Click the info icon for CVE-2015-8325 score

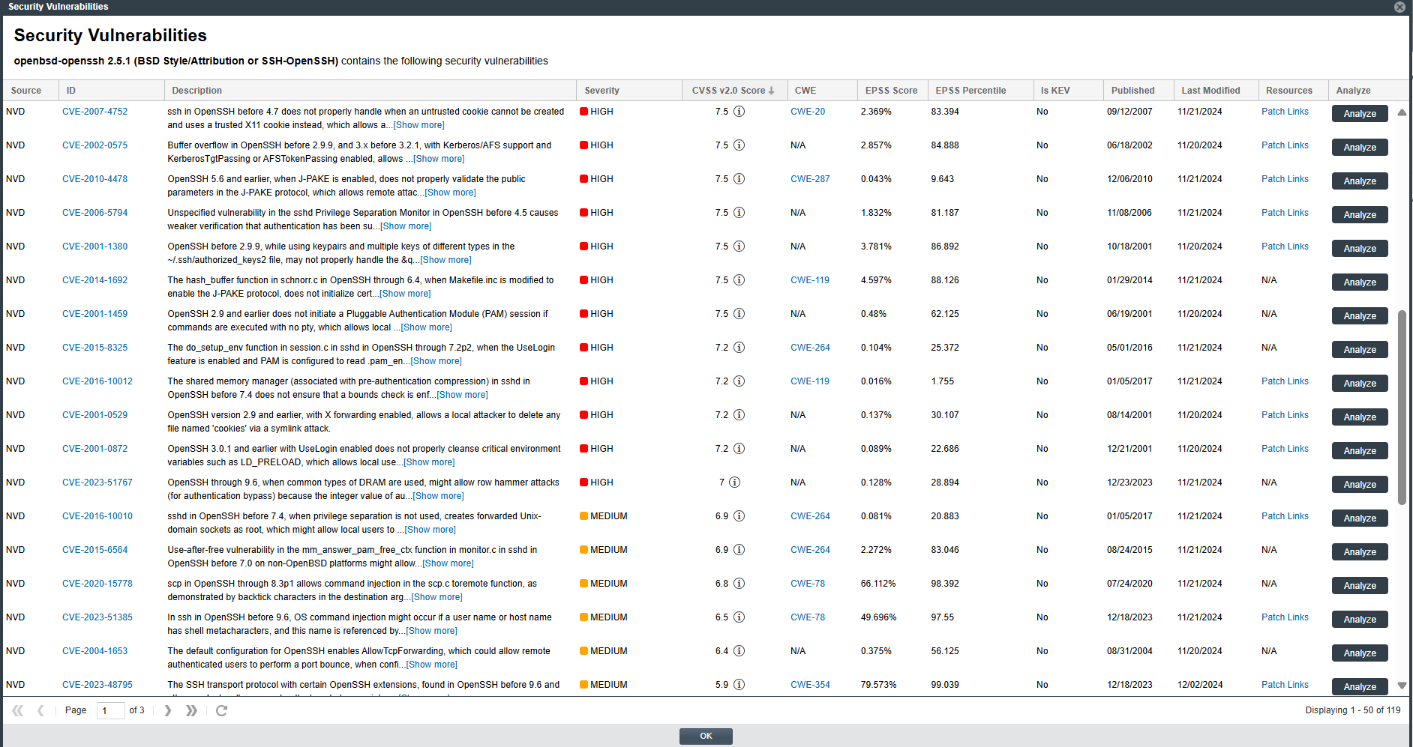point(739,348)
